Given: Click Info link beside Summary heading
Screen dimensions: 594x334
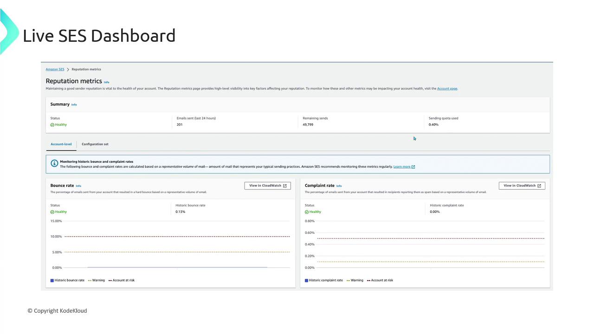Looking at the screenshot, I should [74, 105].
